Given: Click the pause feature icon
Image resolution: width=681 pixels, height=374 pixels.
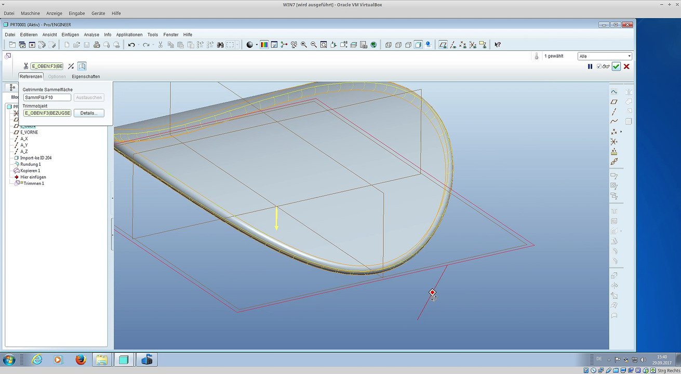Looking at the screenshot, I should 590,66.
